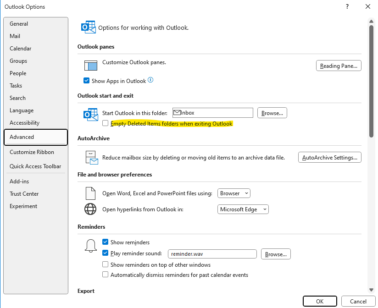Click the scrollbar up arrow
Viewport: 378px width, 308px height.
(x=371, y=22)
